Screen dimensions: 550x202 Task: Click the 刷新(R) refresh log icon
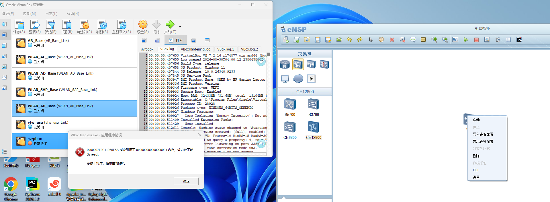pos(102,27)
